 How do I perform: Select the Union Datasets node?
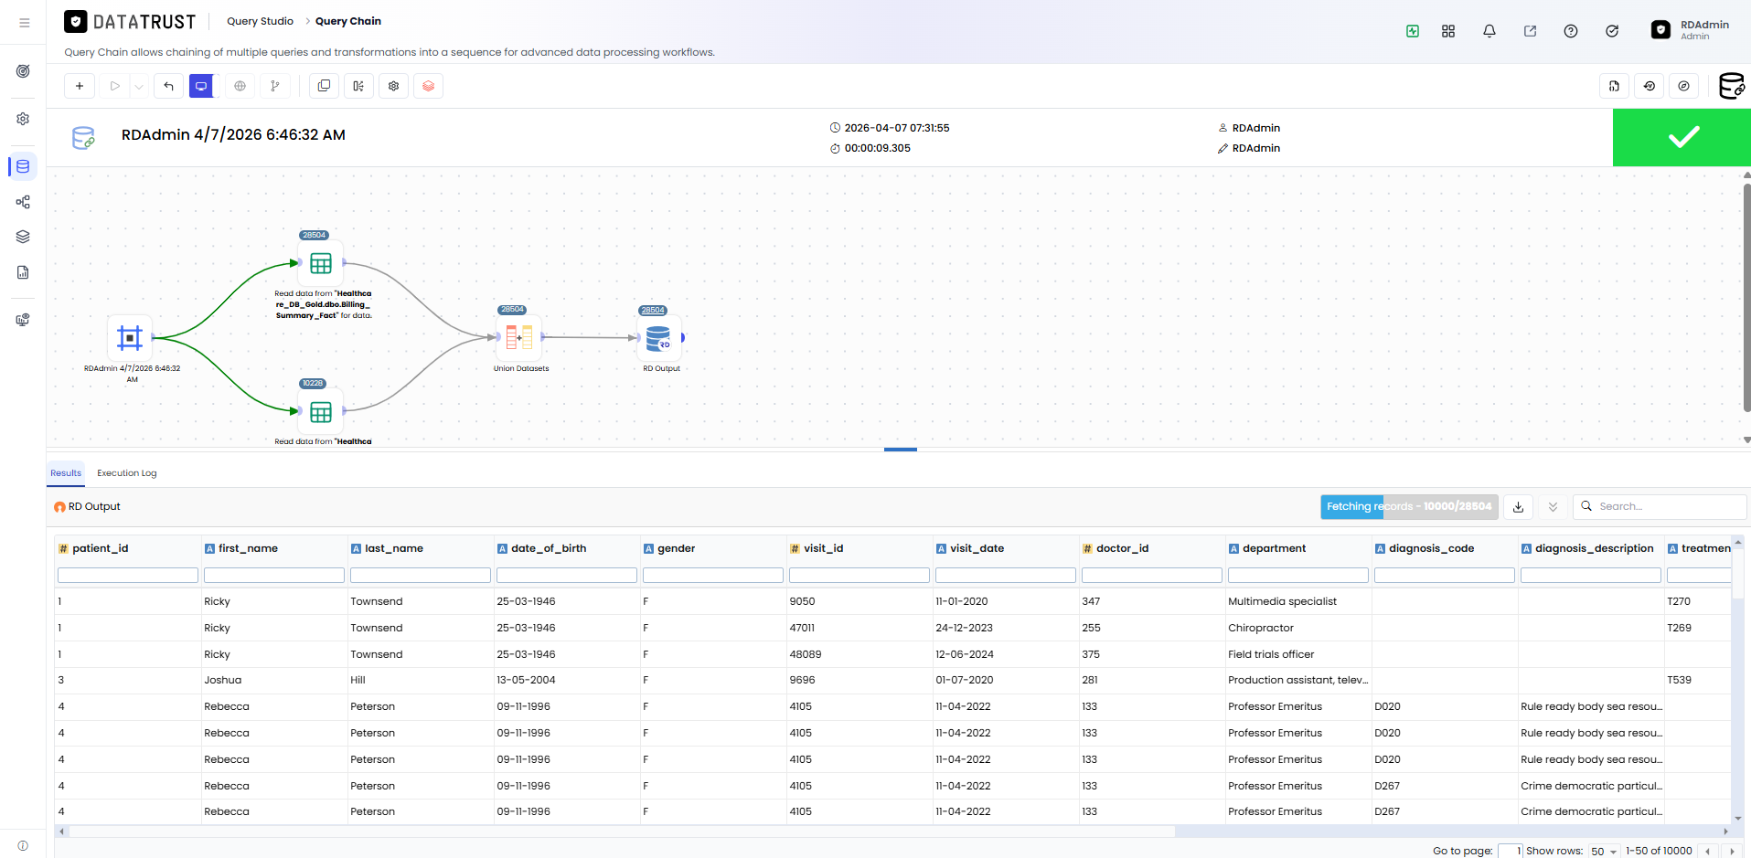click(x=519, y=337)
